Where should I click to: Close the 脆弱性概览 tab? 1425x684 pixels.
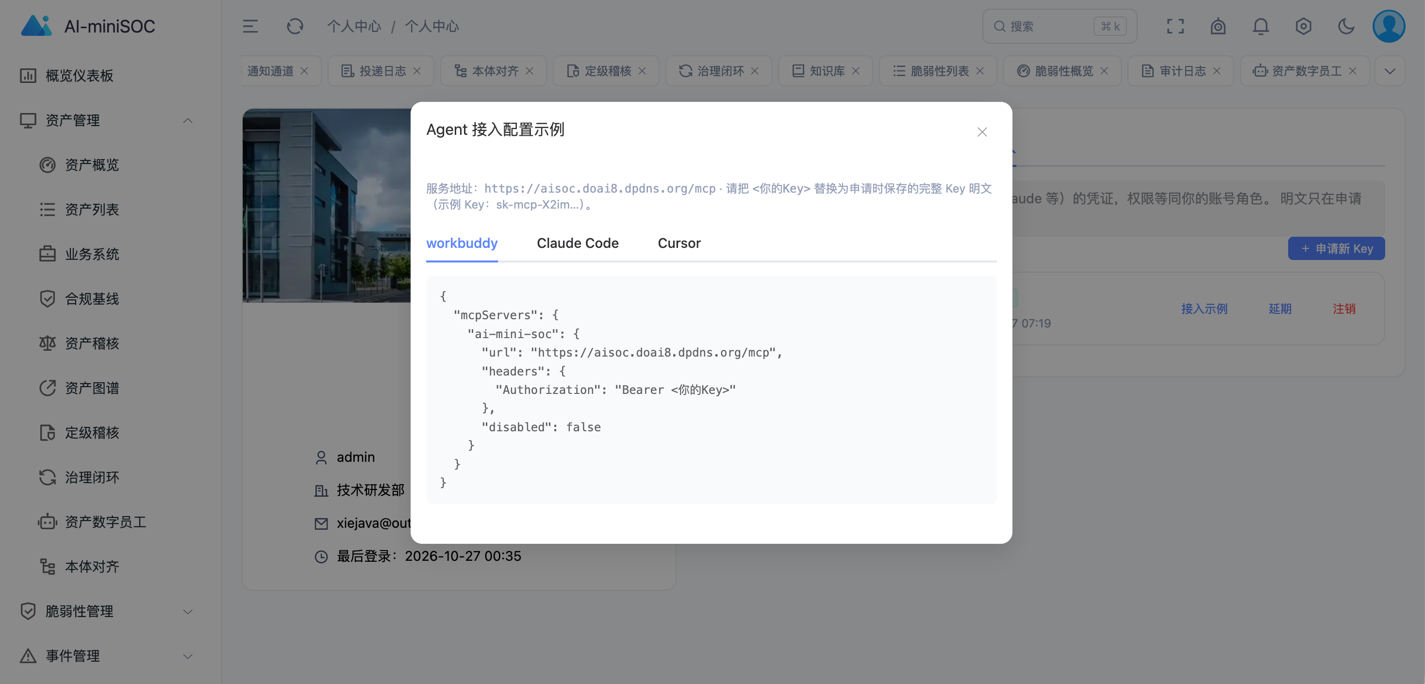tap(1104, 71)
